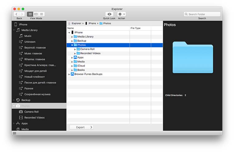Go back with the Back arrow
The width and height of the screenshot is (234, 152).
coord(16,14)
